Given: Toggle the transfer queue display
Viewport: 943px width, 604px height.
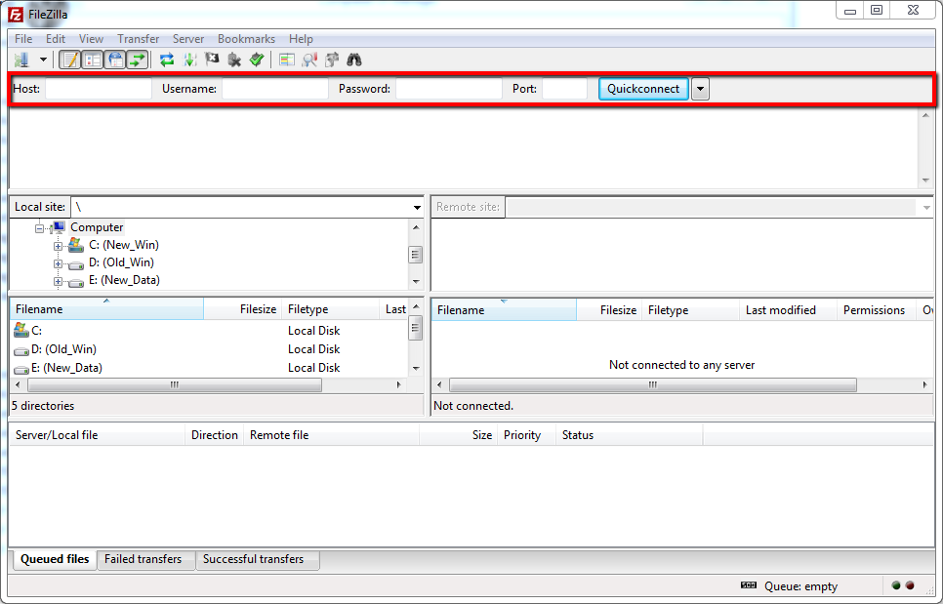Looking at the screenshot, I should [x=138, y=60].
